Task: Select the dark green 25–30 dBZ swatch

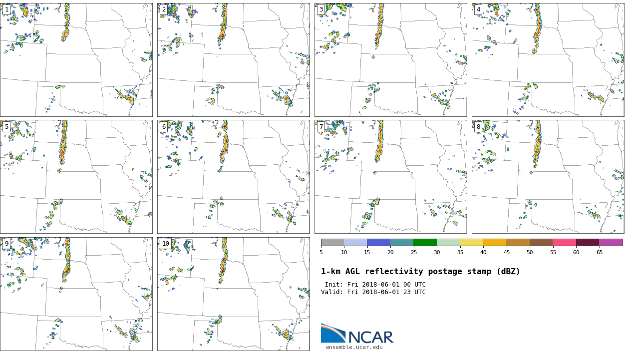Action: pyautogui.click(x=425, y=242)
